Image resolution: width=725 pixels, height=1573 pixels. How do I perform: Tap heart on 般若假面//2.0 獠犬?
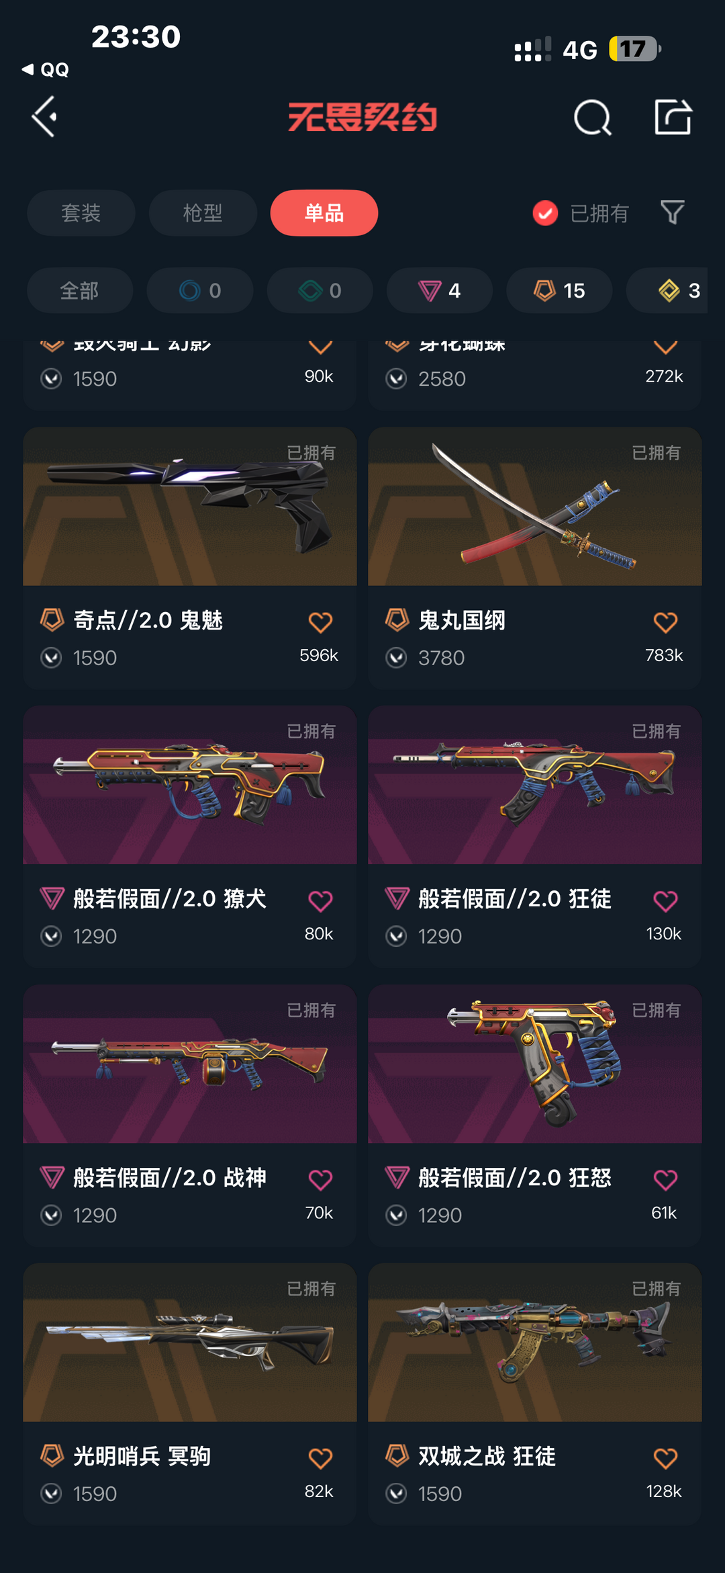click(320, 901)
